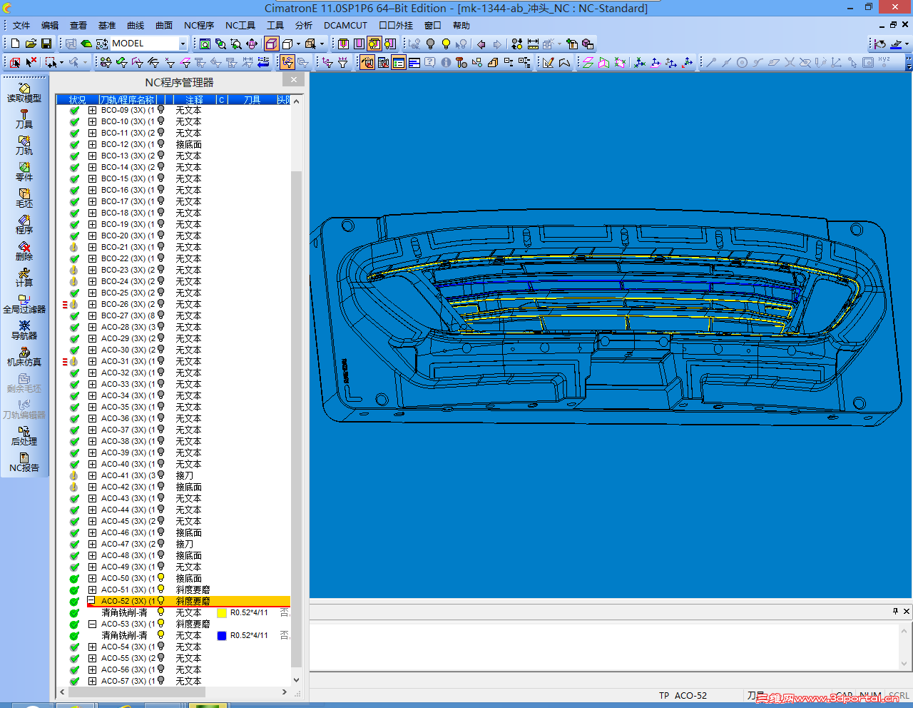Click the sketch pencil icon in the toolbar
Image resolution: width=913 pixels, height=708 pixels.
coord(548,63)
